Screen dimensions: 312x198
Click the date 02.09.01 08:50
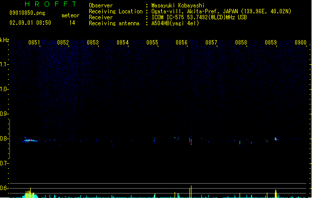[30, 23]
